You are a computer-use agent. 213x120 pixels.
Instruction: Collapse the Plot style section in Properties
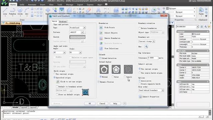coord(208,51)
